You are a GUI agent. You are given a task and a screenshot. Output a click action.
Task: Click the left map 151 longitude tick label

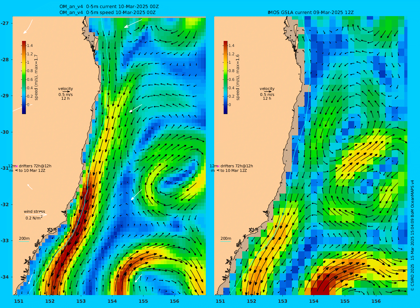19,301
